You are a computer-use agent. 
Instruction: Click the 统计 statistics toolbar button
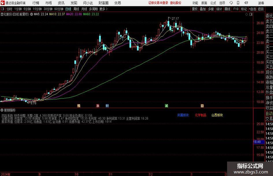point(219,9)
